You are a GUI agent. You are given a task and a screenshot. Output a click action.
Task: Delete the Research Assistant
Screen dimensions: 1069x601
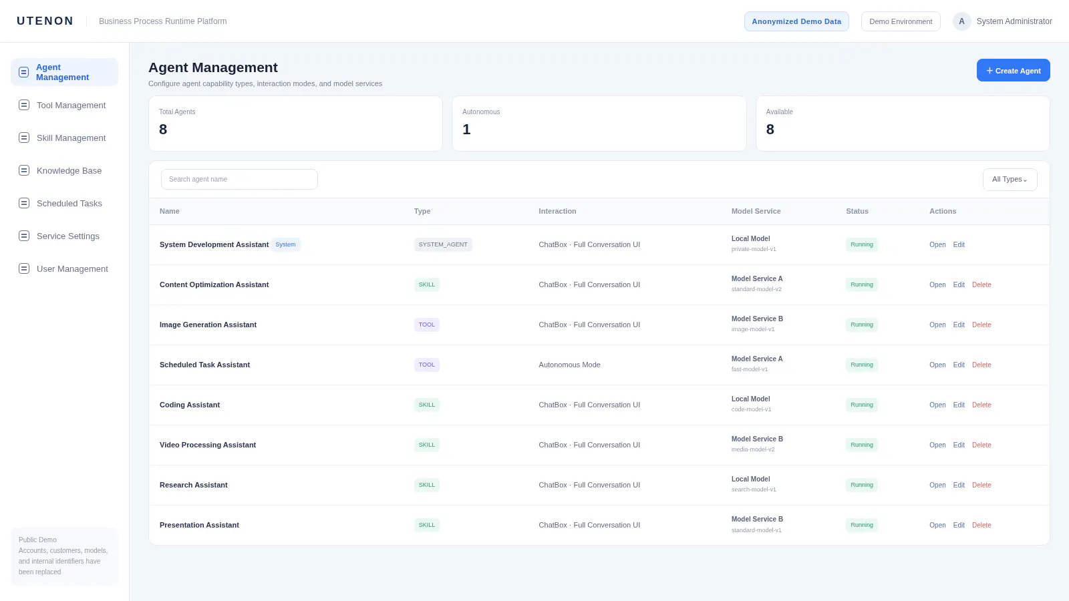coord(981,485)
